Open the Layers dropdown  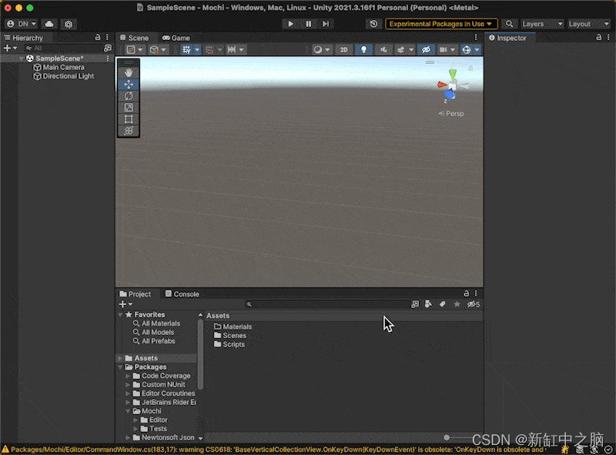542,24
